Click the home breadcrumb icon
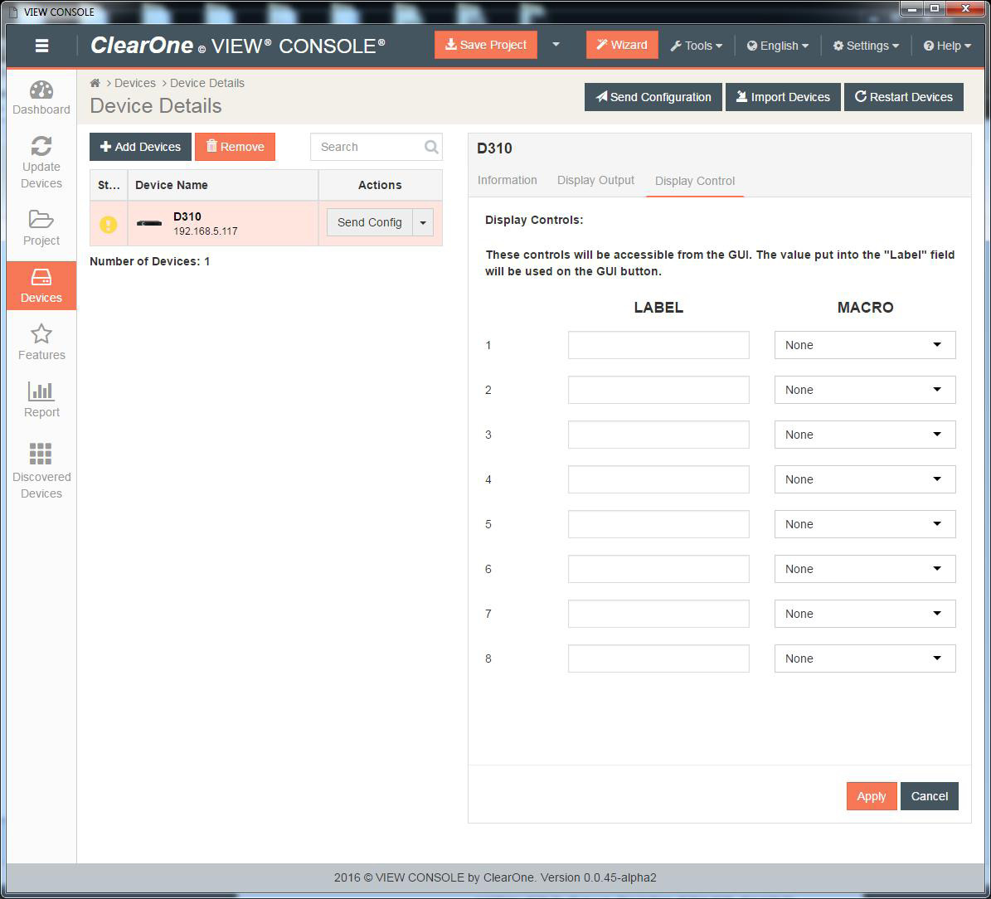The image size is (991, 899). pyautogui.click(x=95, y=83)
